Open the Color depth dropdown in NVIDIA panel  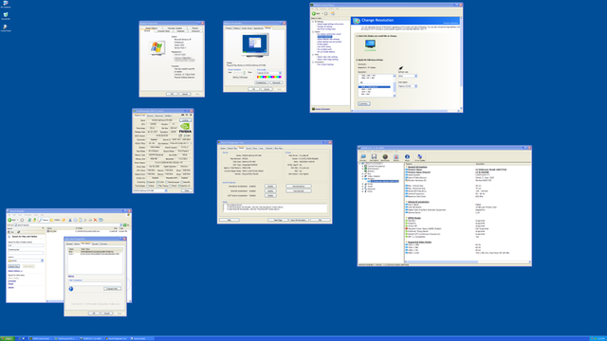(x=407, y=86)
